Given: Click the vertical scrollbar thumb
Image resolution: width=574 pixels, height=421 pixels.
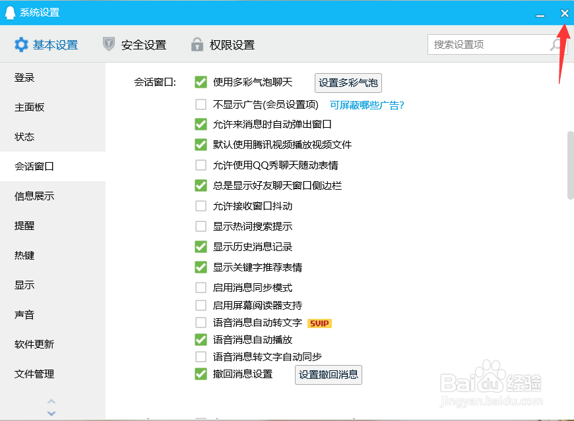Looking at the screenshot, I should point(570,165).
